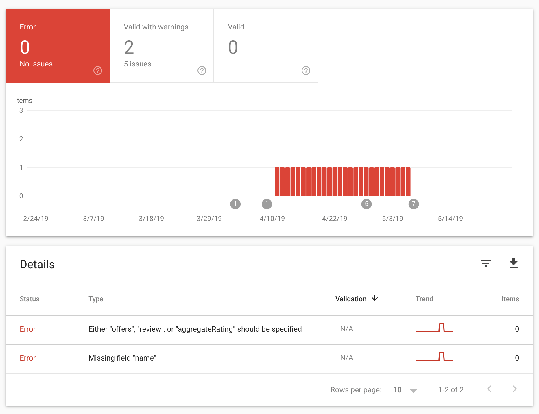539x414 pixels.
Task: Toggle the Error status card
Action: 58,45
